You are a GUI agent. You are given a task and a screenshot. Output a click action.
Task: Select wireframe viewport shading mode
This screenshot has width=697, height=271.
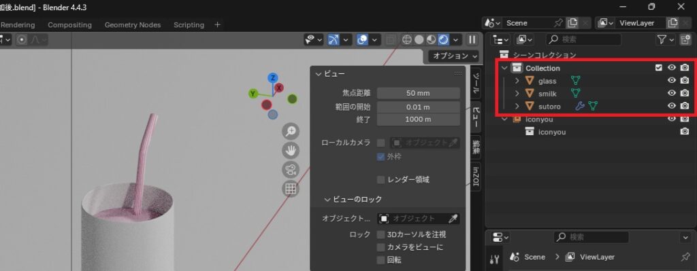click(406, 40)
